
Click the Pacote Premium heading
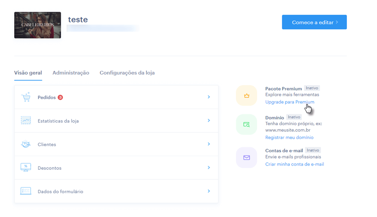click(284, 88)
